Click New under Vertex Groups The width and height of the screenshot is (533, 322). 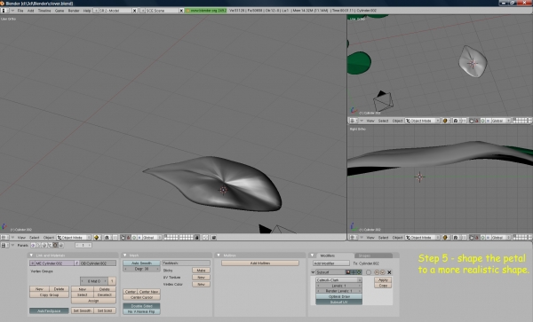[39, 289]
